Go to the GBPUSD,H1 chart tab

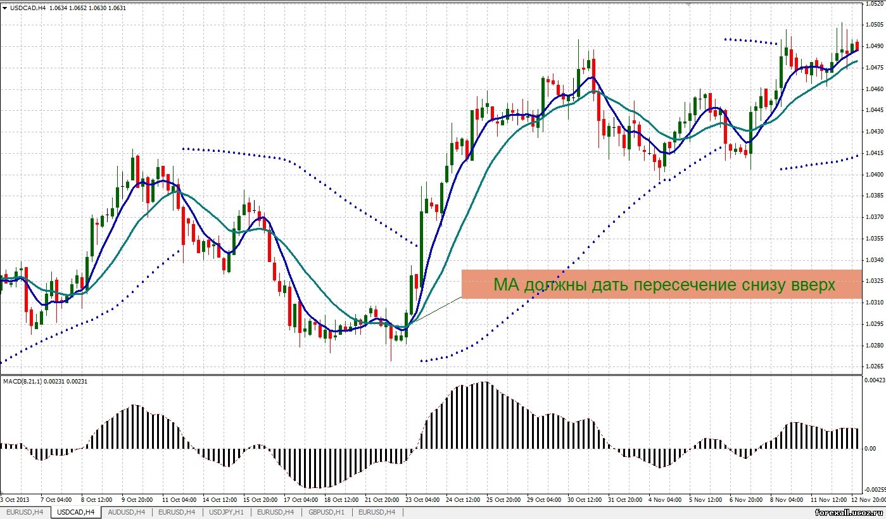[x=327, y=511]
